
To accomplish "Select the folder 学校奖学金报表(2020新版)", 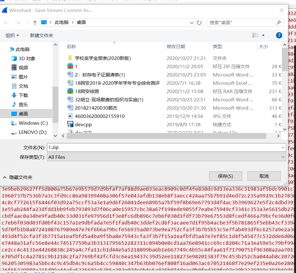I will click(103, 58).
